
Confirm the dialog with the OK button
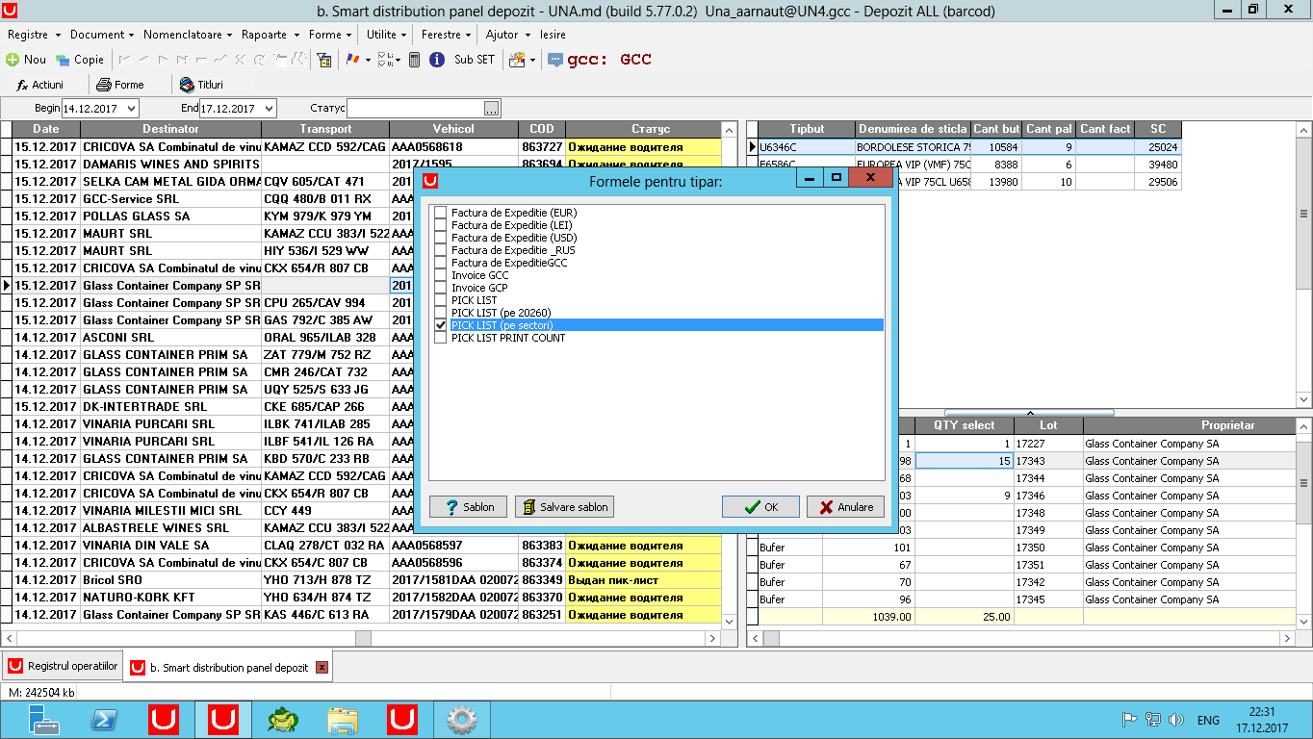[760, 507]
